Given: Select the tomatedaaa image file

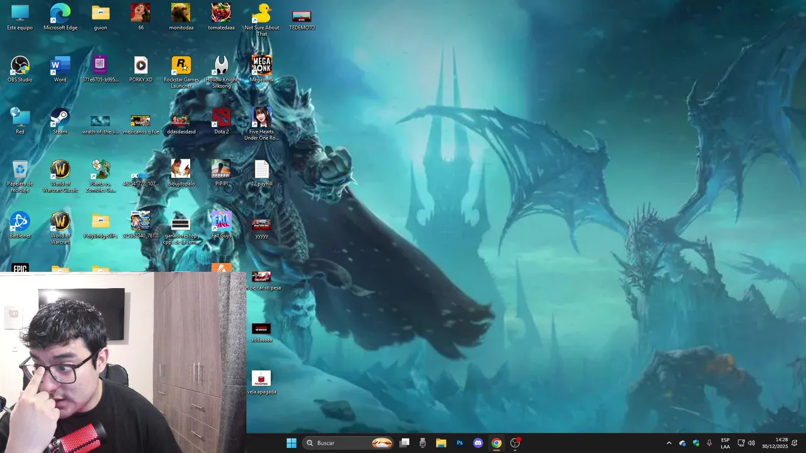Looking at the screenshot, I should click(221, 17).
